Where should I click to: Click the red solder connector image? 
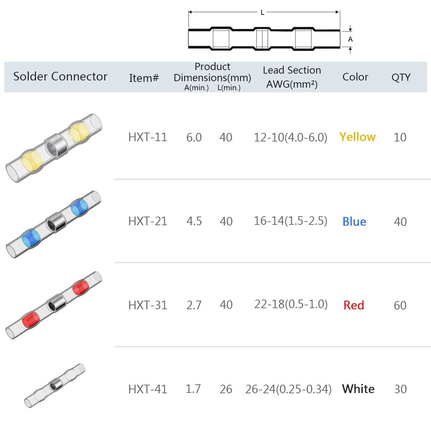coord(54,305)
